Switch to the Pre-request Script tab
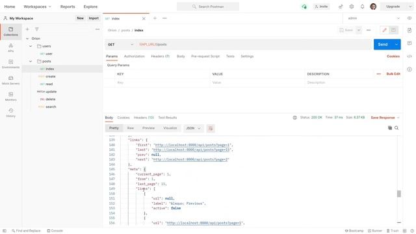Viewport: 416px width, 234px height. (205, 57)
